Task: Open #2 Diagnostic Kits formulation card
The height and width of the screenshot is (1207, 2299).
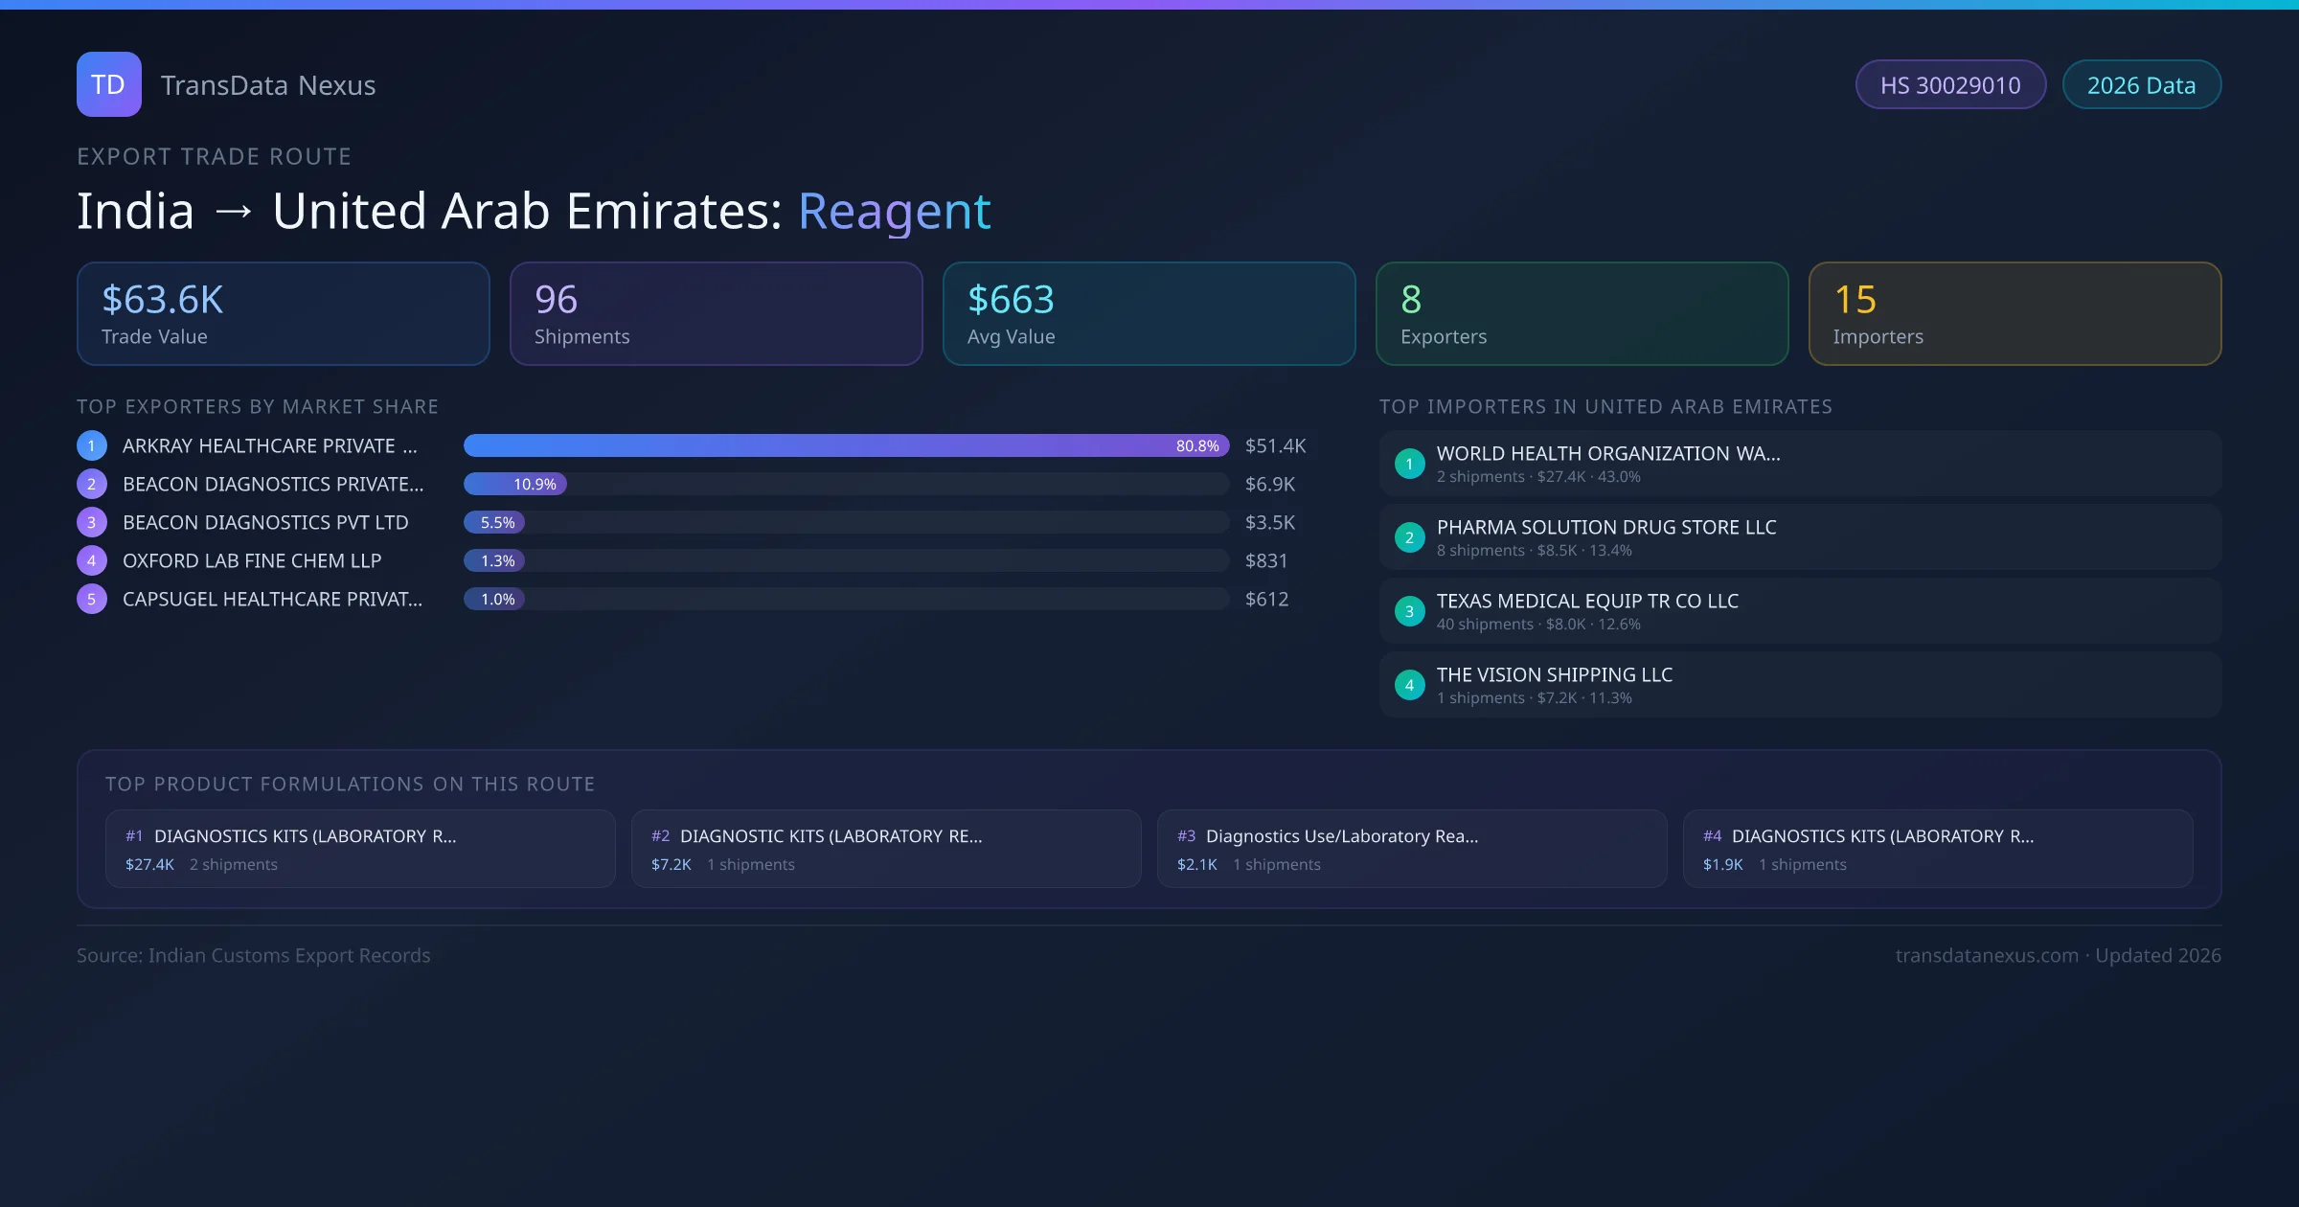Action: 885,849
